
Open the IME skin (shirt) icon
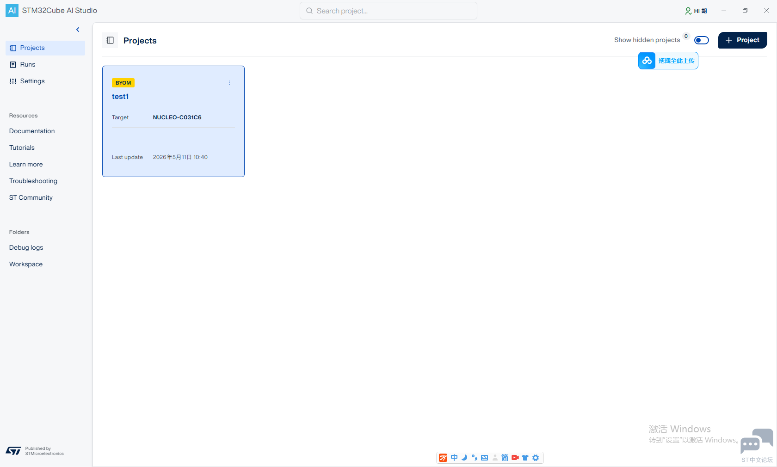click(525, 458)
